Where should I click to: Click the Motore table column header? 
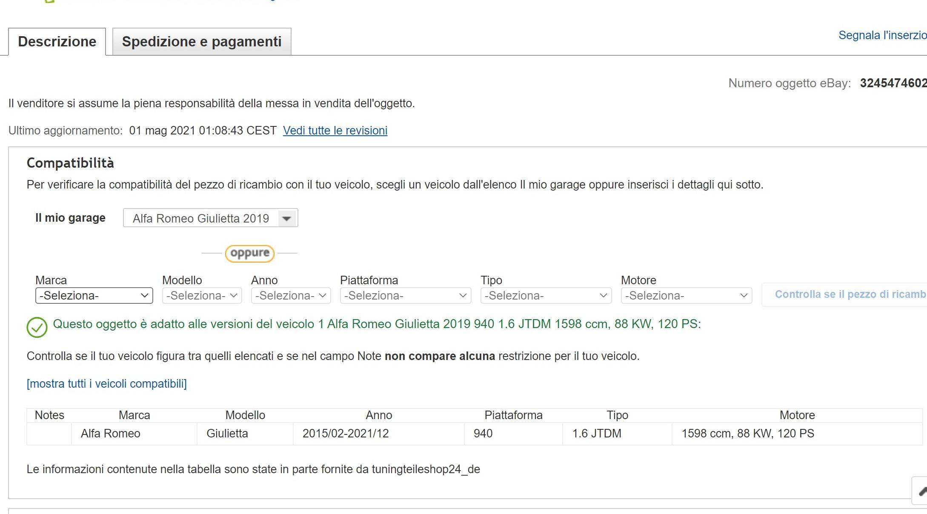click(x=797, y=415)
